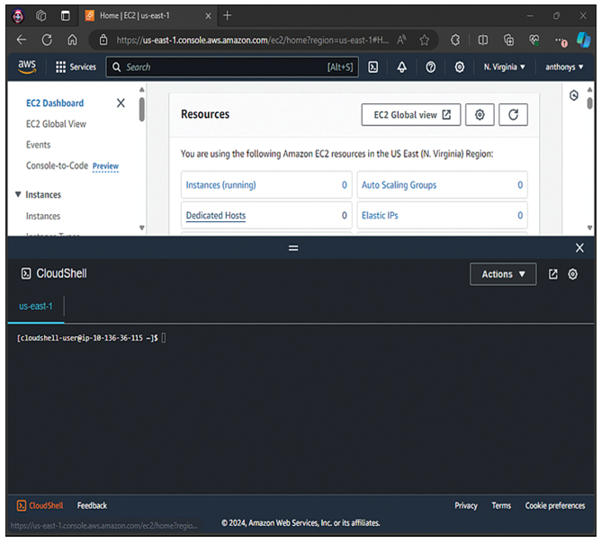Click the EC2 Global view button
Viewport: 601px width, 543px height.
(411, 114)
